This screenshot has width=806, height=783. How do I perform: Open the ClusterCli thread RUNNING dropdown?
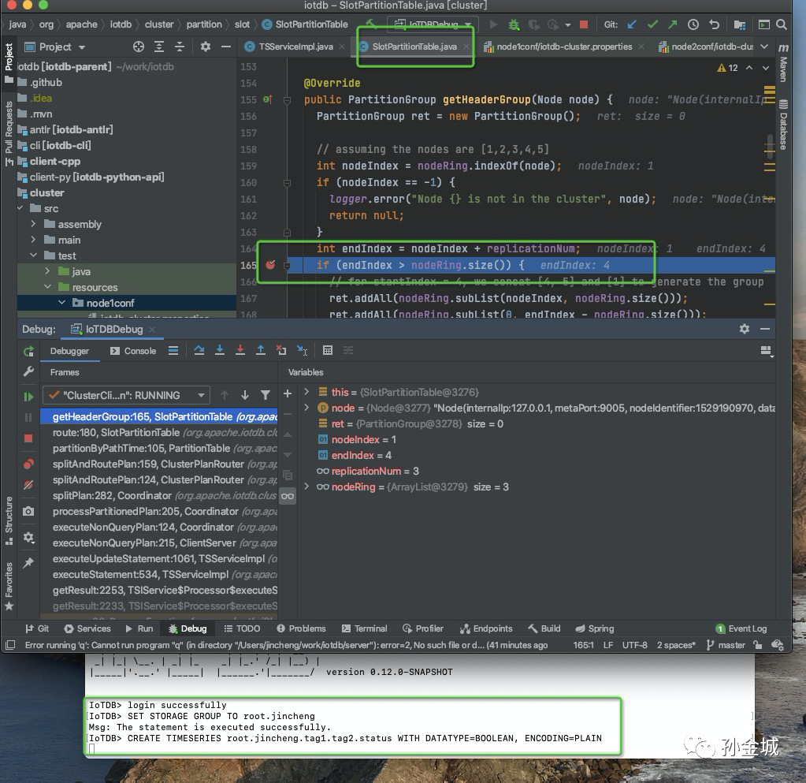coord(126,395)
